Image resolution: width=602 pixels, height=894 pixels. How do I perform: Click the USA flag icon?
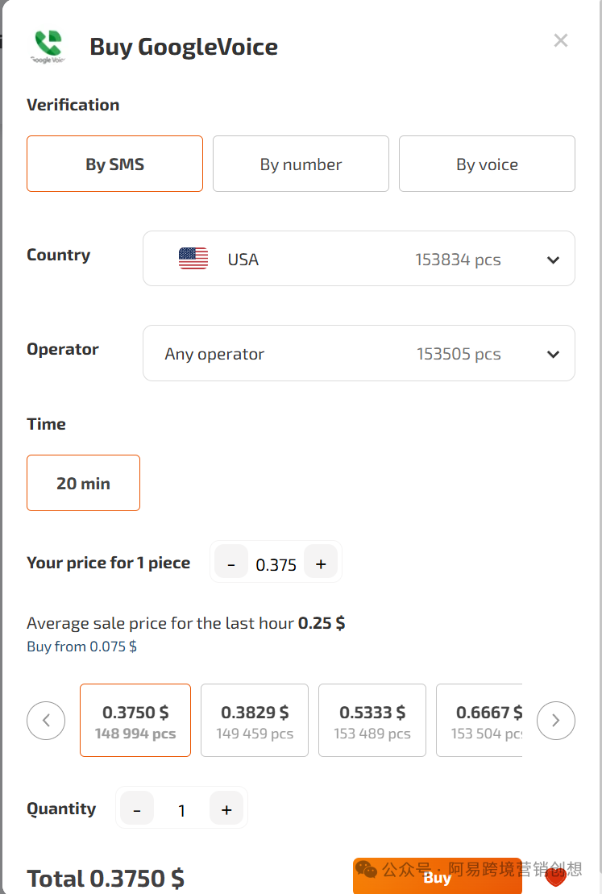pyautogui.click(x=193, y=259)
